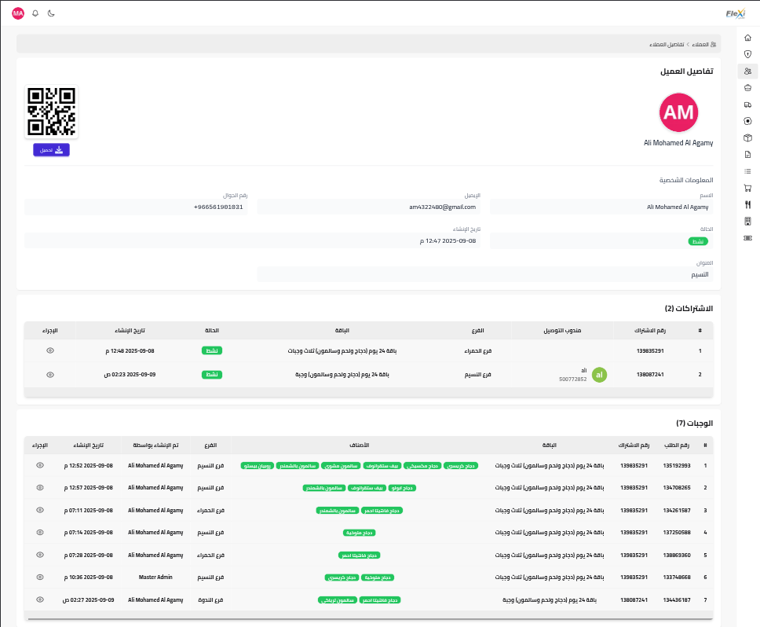Toggle dark mode with moon icon

coord(51,13)
